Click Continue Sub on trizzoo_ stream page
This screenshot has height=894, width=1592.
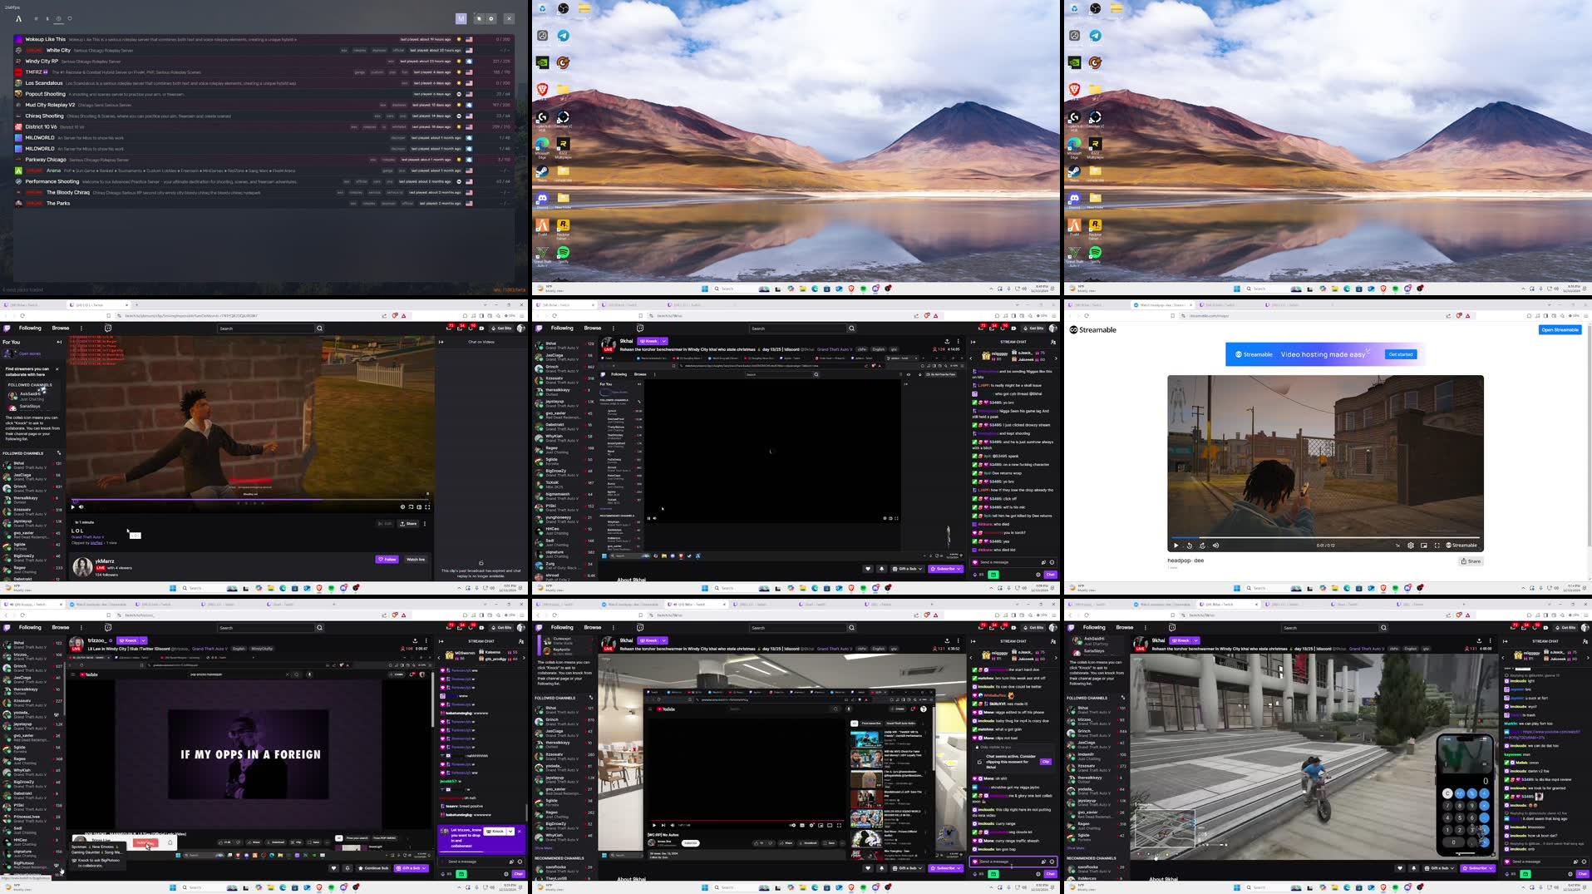coord(372,868)
